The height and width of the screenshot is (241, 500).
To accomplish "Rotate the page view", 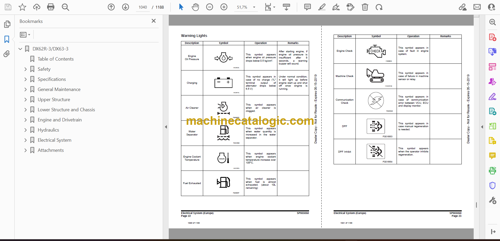I will point(379,7).
